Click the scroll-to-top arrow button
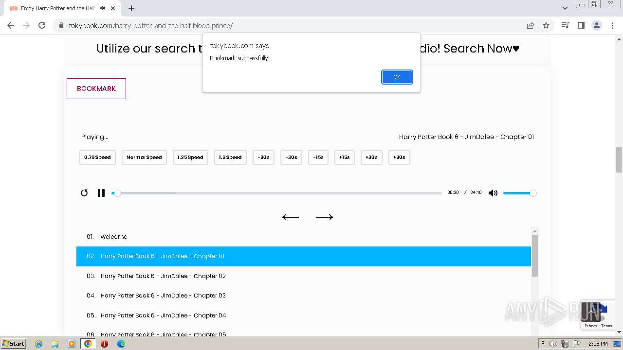Viewport: 623px width, 350px height. [590, 312]
